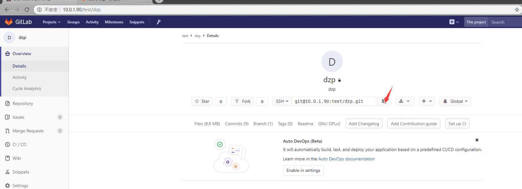Open the Global notification dropdown
The height and width of the screenshot is (189, 522).
tap(455, 101)
